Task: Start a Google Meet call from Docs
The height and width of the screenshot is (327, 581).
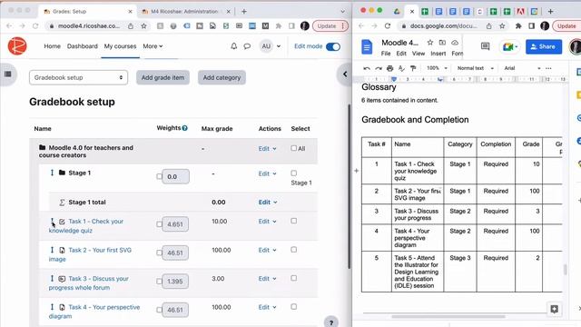Action: (x=510, y=46)
